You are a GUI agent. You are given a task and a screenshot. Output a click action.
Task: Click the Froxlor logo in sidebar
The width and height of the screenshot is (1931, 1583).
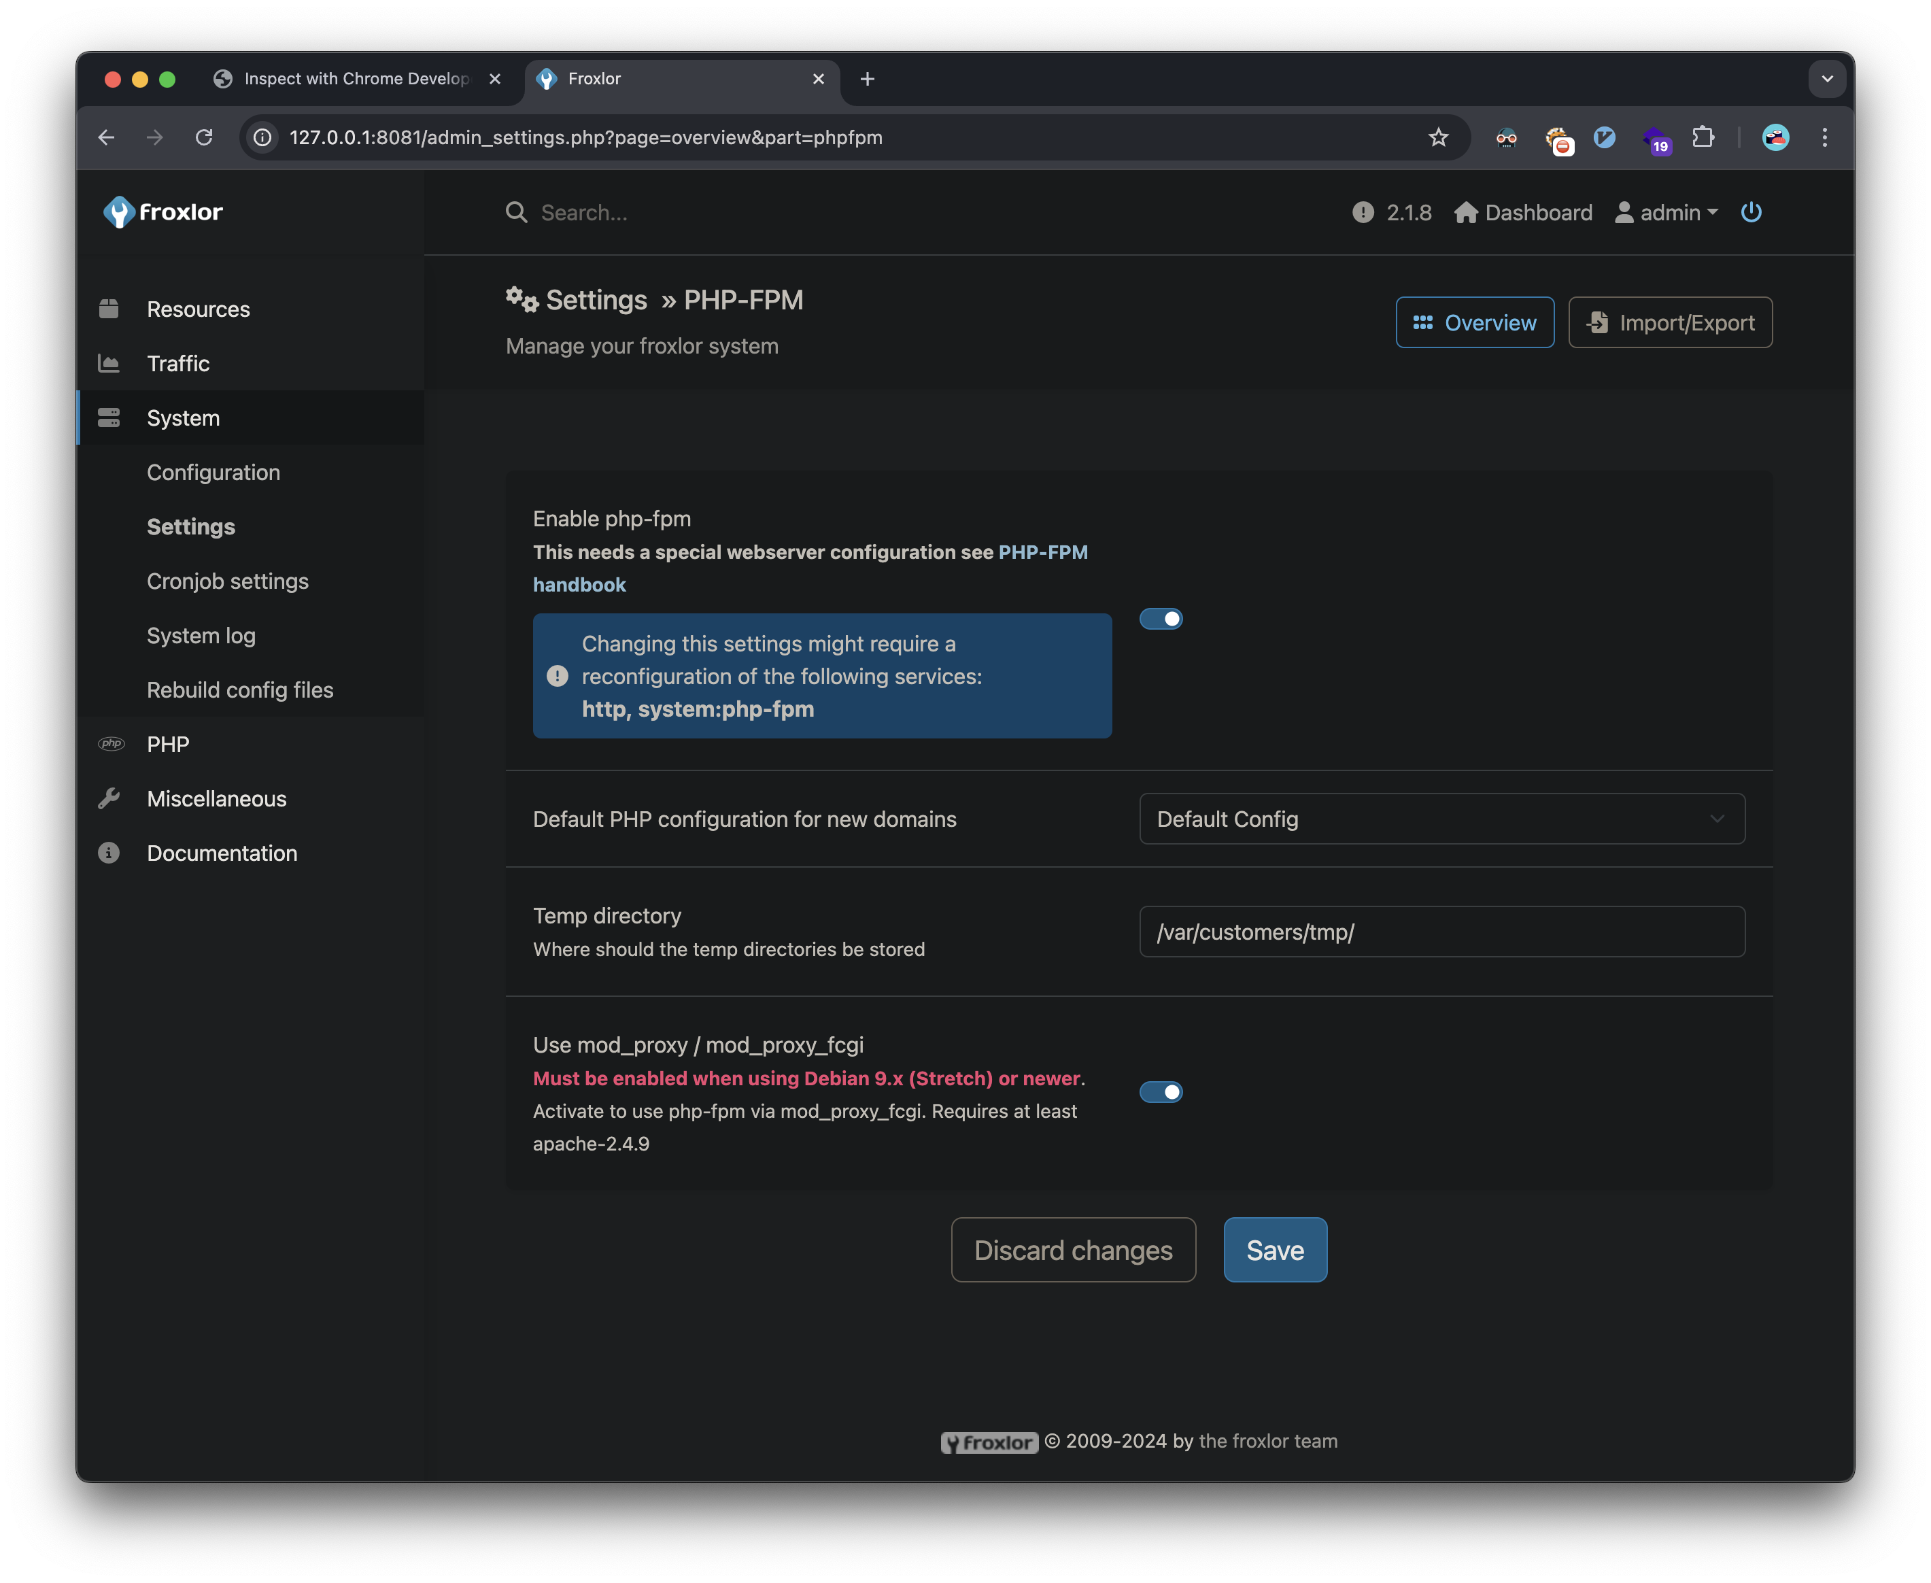(163, 212)
